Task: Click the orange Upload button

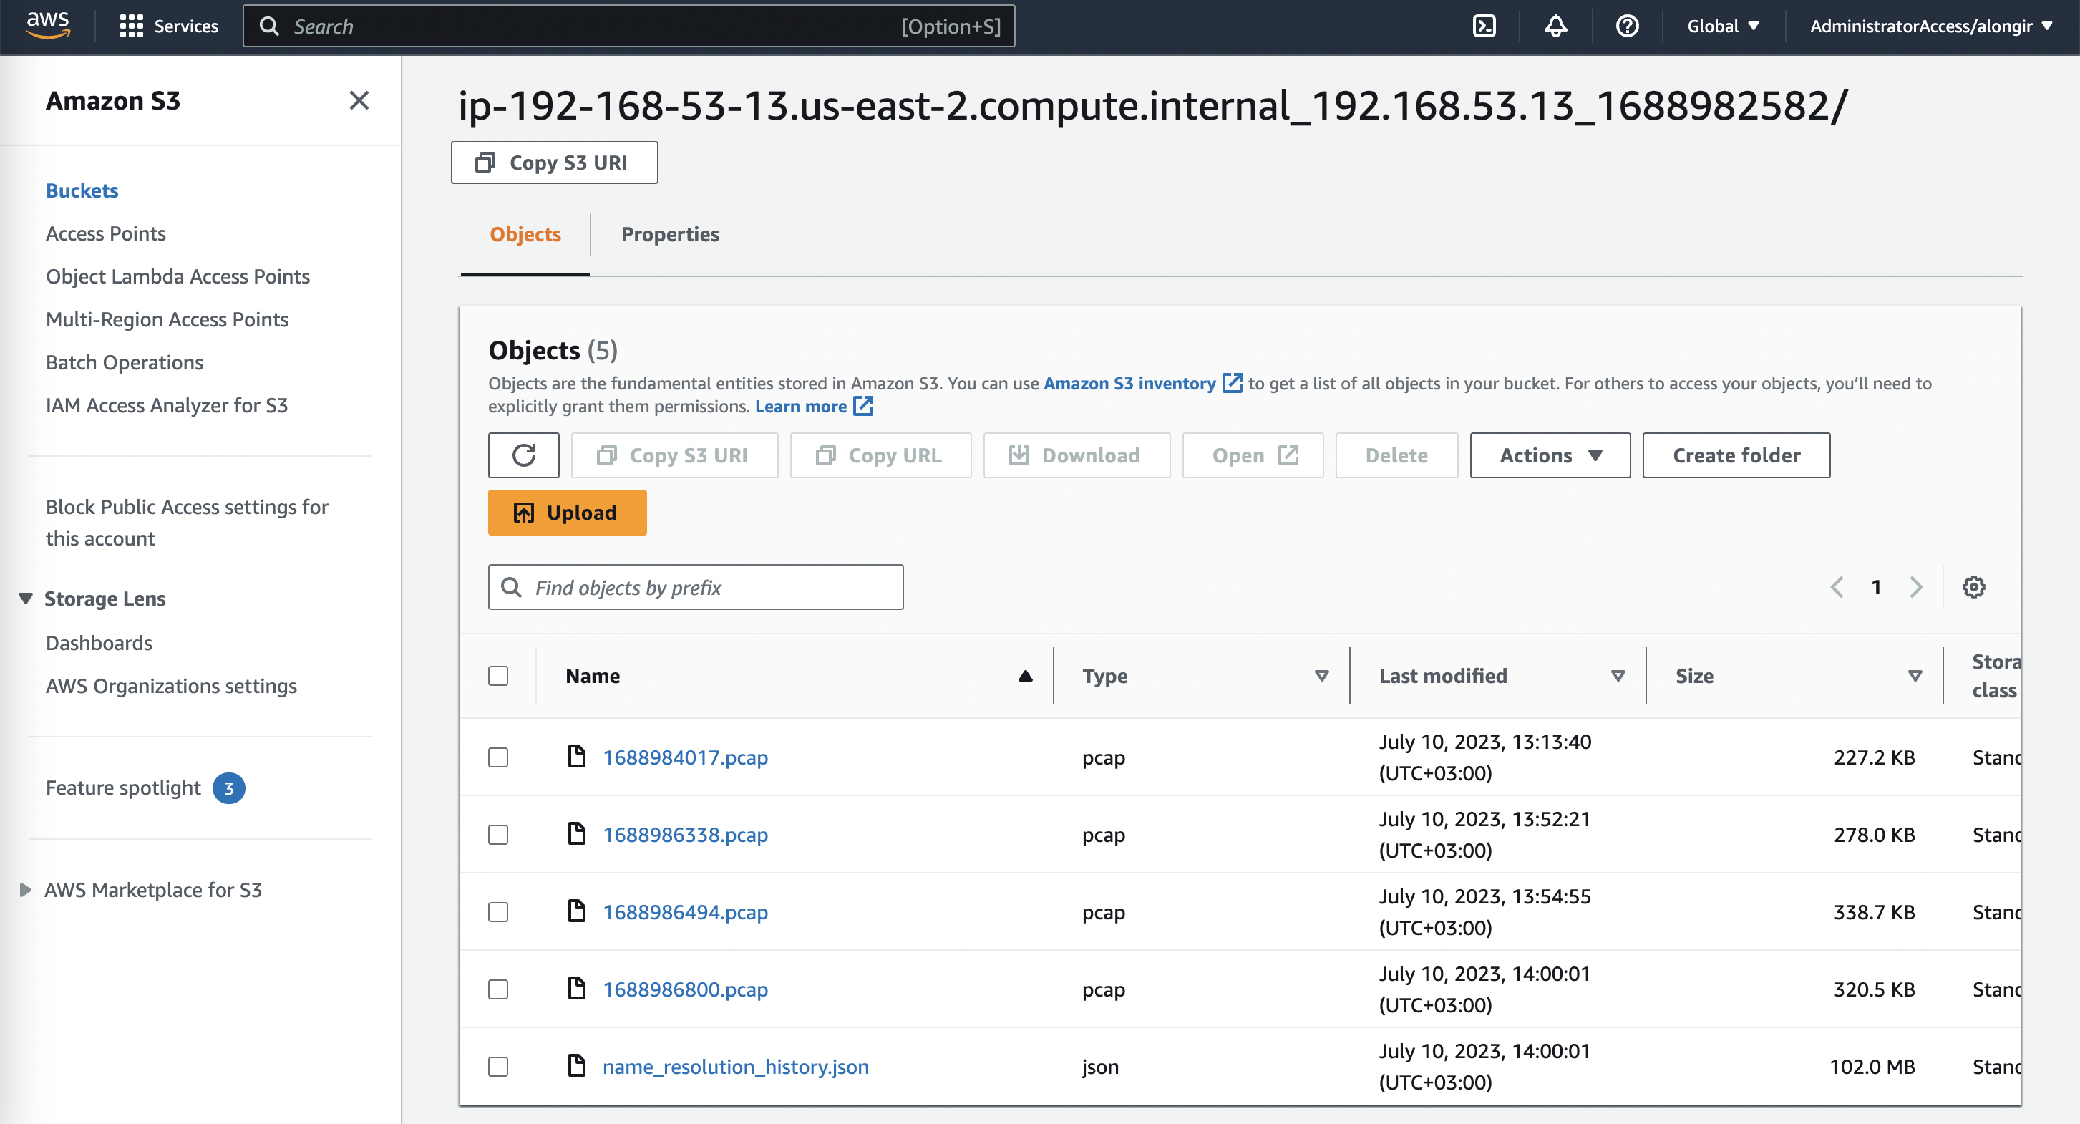Action: [567, 513]
